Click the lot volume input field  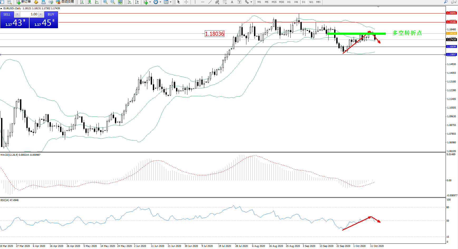[29, 14]
